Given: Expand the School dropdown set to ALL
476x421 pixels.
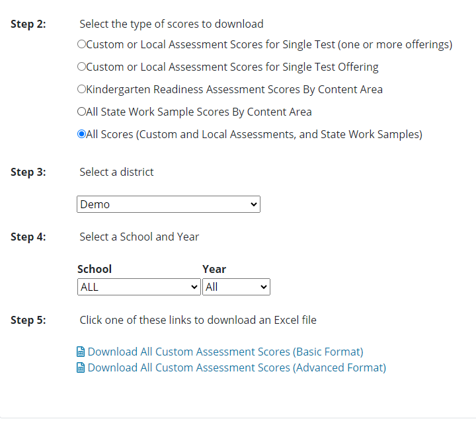Looking at the screenshot, I should coord(139,287).
